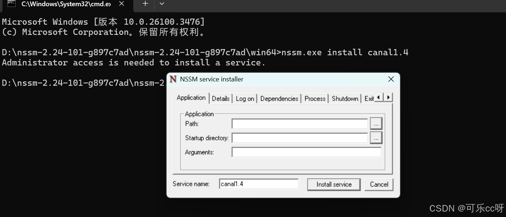The image size is (506, 217).
Task: Click the last terminal prompt line
Action: click(x=83, y=83)
